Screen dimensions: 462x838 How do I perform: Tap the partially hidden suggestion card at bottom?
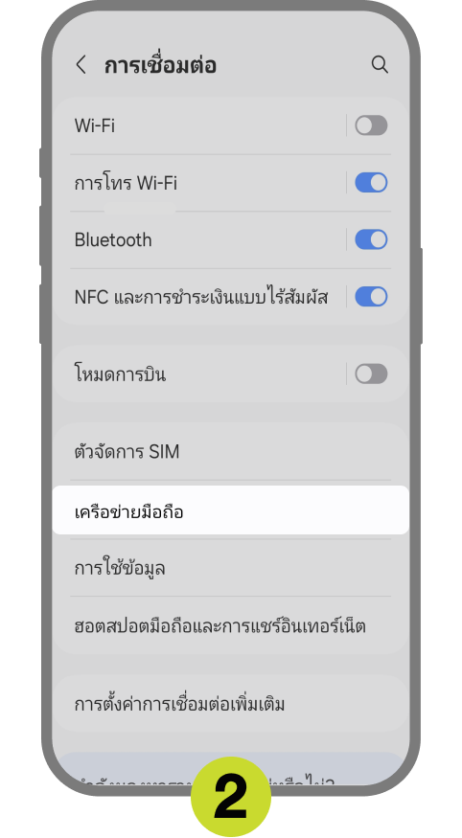click(230, 772)
